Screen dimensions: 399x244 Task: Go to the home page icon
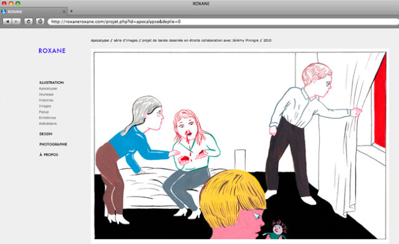pyautogui.click(x=40, y=21)
